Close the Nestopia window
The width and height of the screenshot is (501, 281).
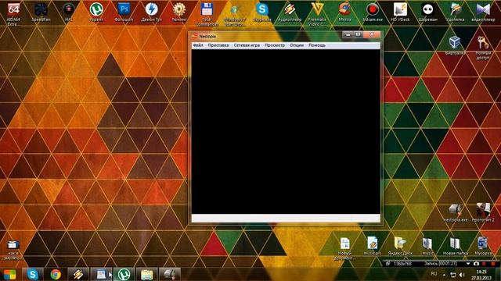click(x=372, y=34)
